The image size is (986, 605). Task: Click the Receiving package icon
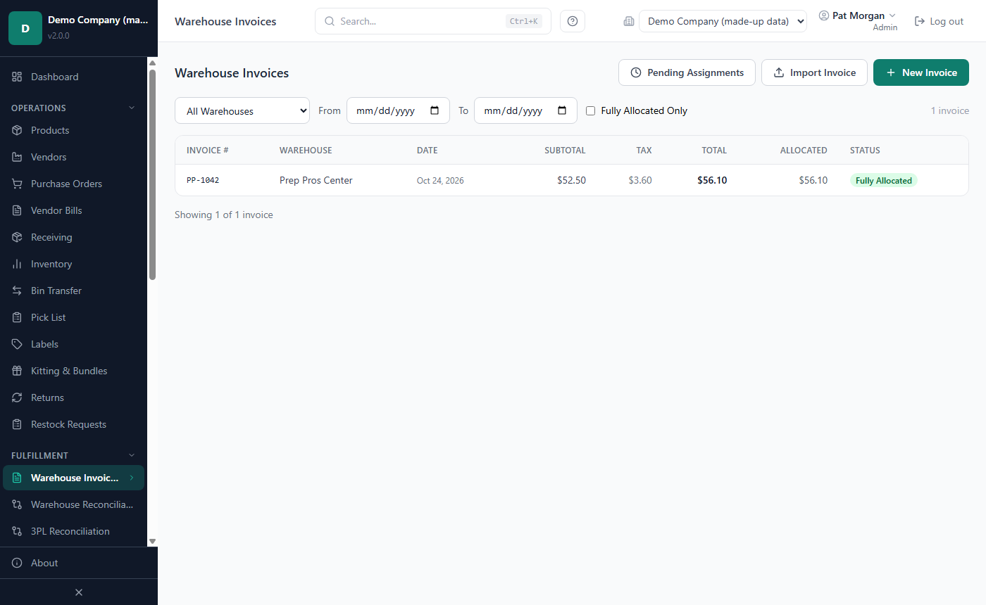(17, 237)
